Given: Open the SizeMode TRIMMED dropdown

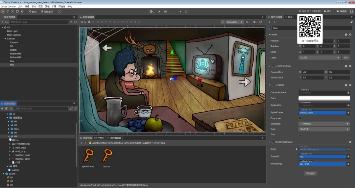Looking at the screenshot, I should (x=324, y=124).
